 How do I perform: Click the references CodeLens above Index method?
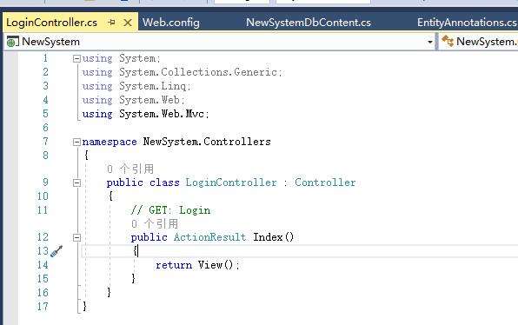tap(155, 224)
